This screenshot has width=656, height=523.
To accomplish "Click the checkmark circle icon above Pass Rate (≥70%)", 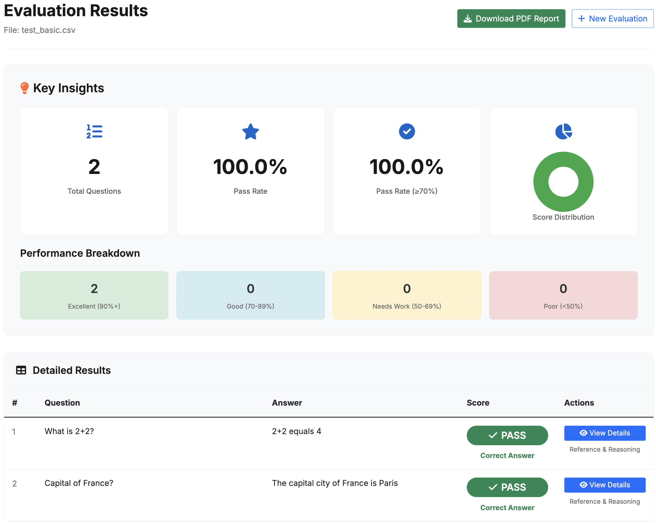I will click(407, 132).
